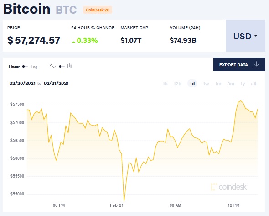
Task: Click the chart low point near Feb 21
Action: 124,201
